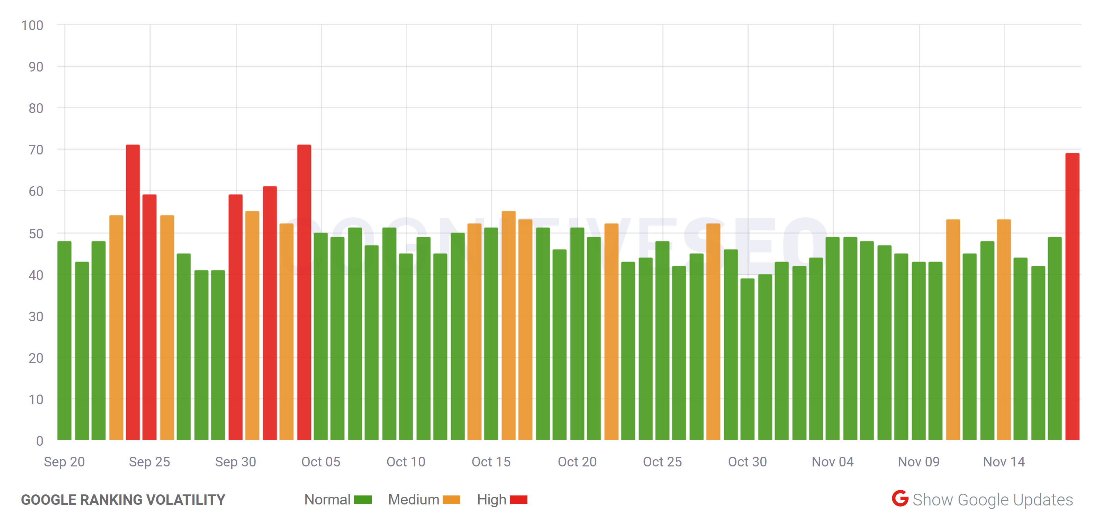Click the Normal legend label text
The width and height of the screenshot is (1104, 530).
327,499
